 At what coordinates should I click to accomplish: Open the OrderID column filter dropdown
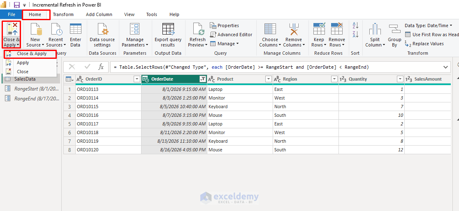(137, 79)
